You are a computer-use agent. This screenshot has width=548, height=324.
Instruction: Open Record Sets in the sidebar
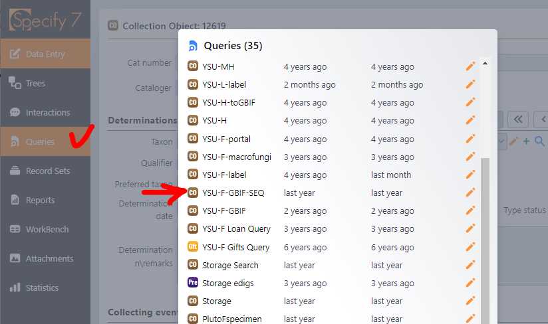pyautogui.click(x=45, y=171)
